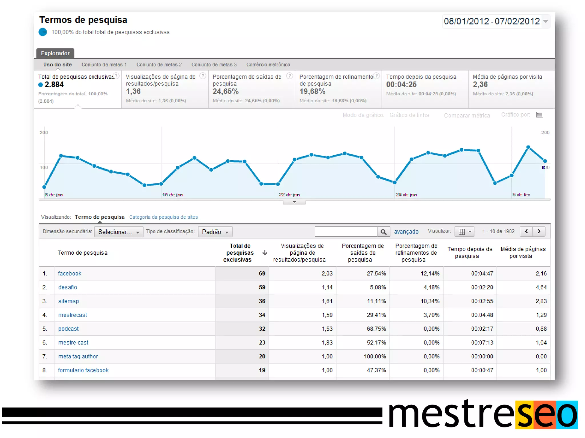The image size is (585, 438).
Task: Click sort arrow on Total de pesquisas exclusivas
Action: 265,253
